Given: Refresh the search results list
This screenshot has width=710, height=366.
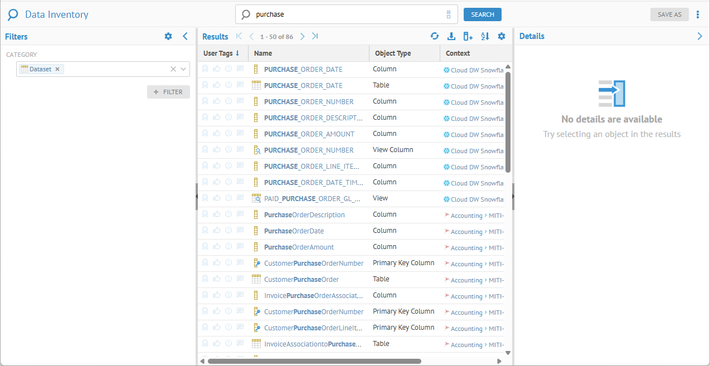Looking at the screenshot, I should coord(435,36).
